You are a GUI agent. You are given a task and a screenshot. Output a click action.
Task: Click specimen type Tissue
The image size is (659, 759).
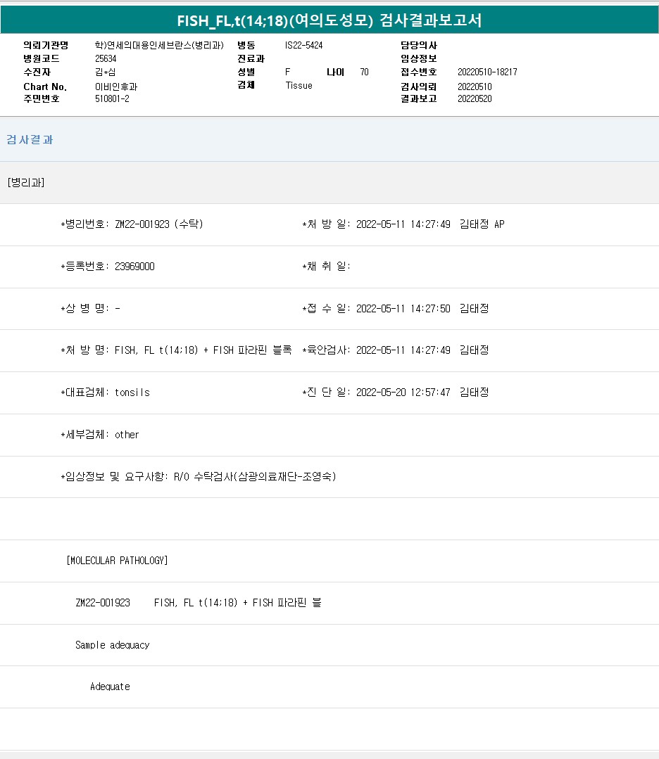(299, 85)
